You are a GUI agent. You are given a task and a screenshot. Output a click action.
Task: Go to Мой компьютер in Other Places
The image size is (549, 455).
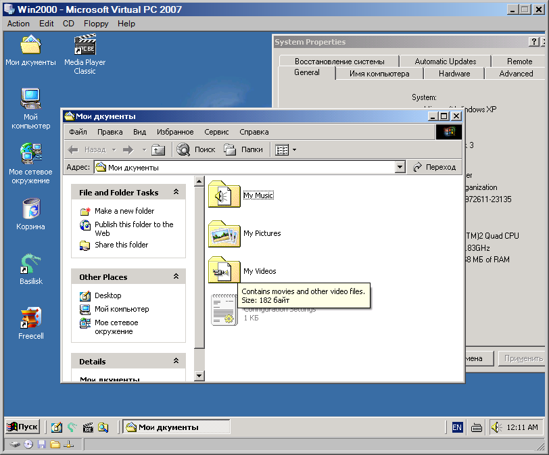(114, 310)
